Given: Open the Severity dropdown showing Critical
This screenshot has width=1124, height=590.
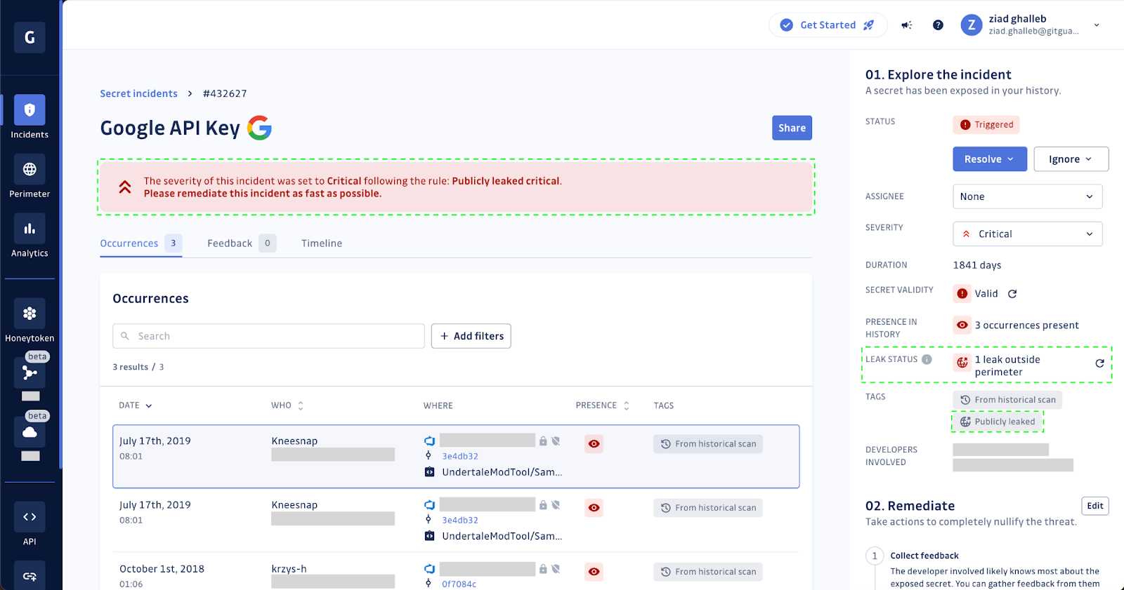Looking at the screenshot, I should (1028, 234).
